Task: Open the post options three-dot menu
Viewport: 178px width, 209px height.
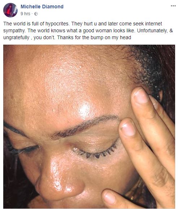Action: point(173,6)
